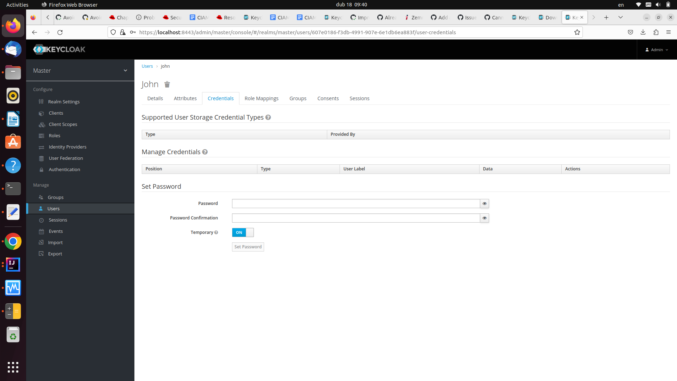
Task: Launch GNOME Terminal from the dock
Action: [13, 189]
